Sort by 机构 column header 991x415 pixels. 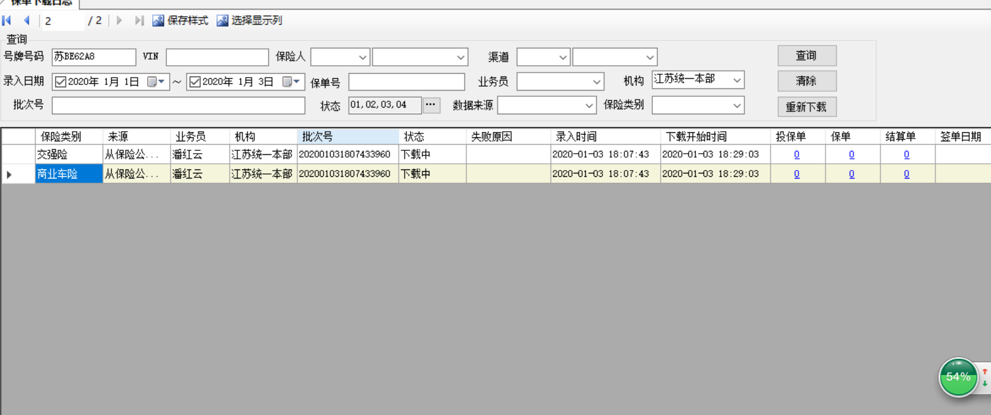tap(263, 137)
